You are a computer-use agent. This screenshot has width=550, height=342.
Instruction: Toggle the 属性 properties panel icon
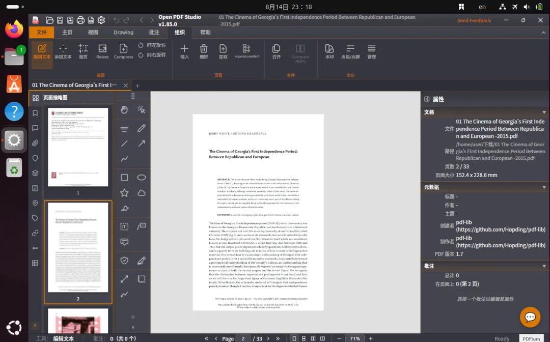(427, 99)
